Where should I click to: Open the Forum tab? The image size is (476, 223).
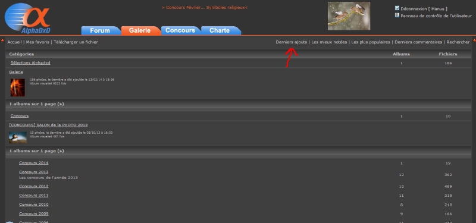coord(101,31)
